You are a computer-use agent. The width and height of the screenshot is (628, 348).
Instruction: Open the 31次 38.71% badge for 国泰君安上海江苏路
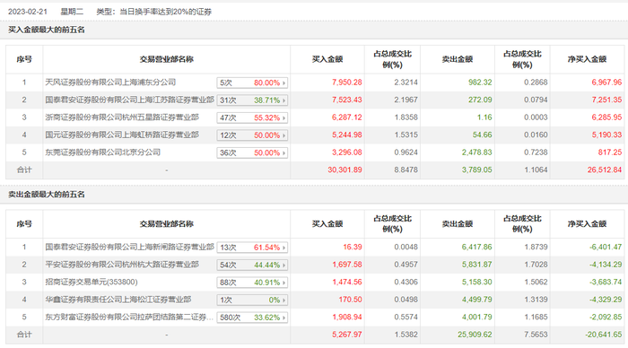pos(252,100)
